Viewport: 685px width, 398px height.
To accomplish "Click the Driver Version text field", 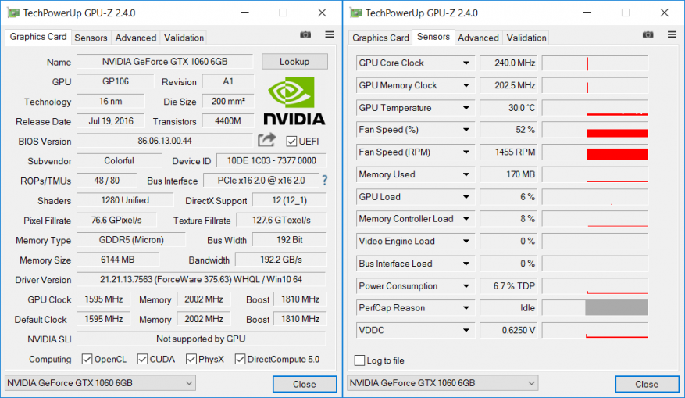I will 201,280.
